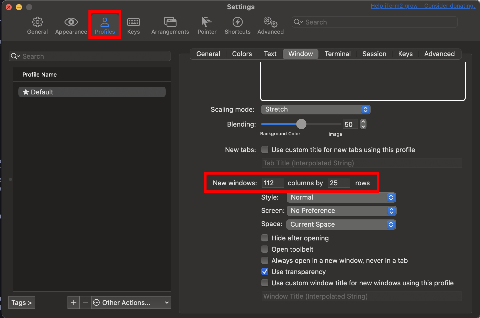Open the Scaling mode Stretch dropdown
The image size is (480, 318).
316,109
